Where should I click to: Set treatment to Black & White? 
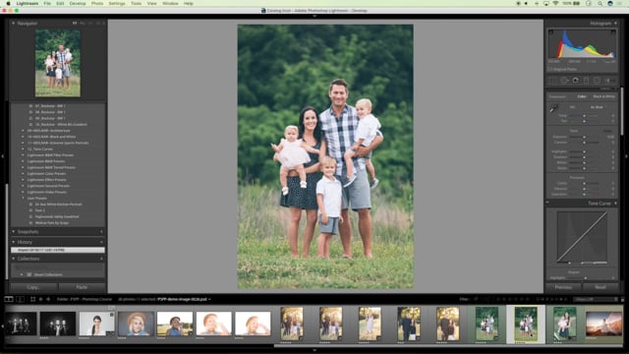coord(603,96)
